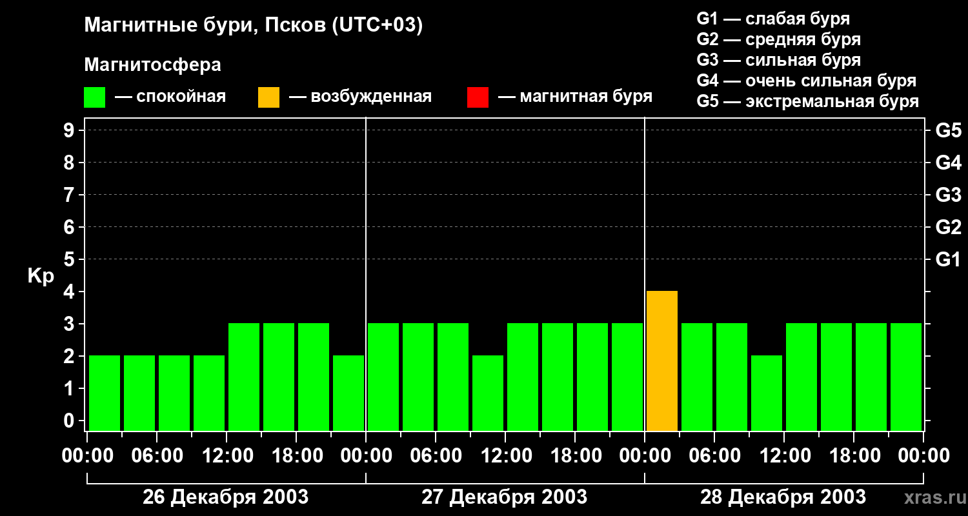Click the y-axis label '5'

(x=70, y=259)
